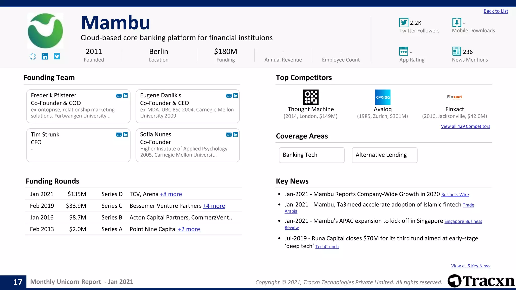Email Sofia Nunes via envelope icon
This screenshot has height=290, width=516.
[229, 135]
